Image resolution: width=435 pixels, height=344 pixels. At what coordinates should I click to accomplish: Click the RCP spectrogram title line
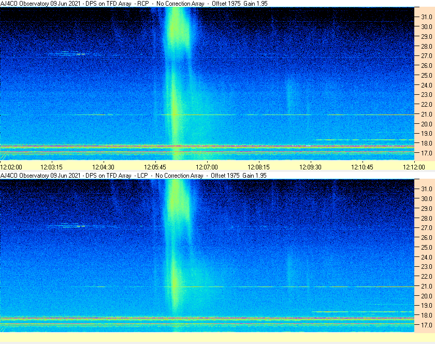click(x=134, y=4)
